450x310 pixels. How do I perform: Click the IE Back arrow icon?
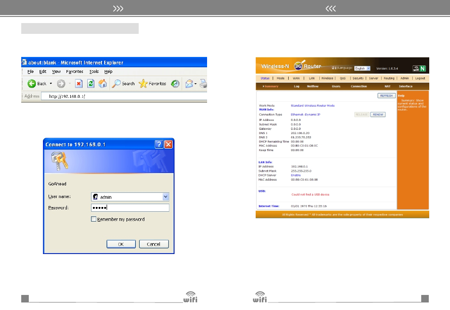pyautogui.click(x=32, y=84)
